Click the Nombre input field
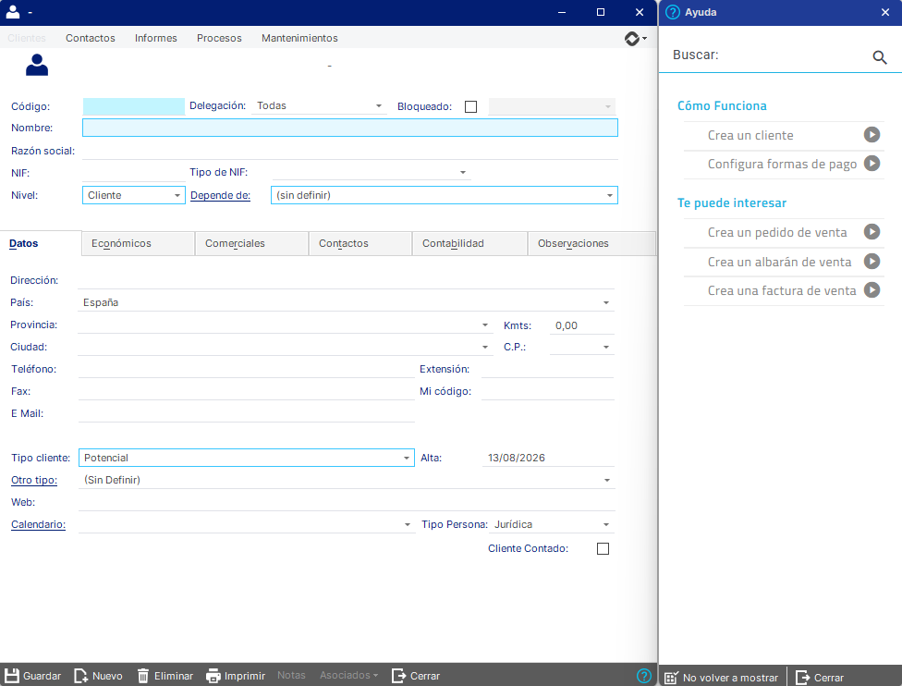The height and width of the screenshot is (686, 902). coord(349,128)
